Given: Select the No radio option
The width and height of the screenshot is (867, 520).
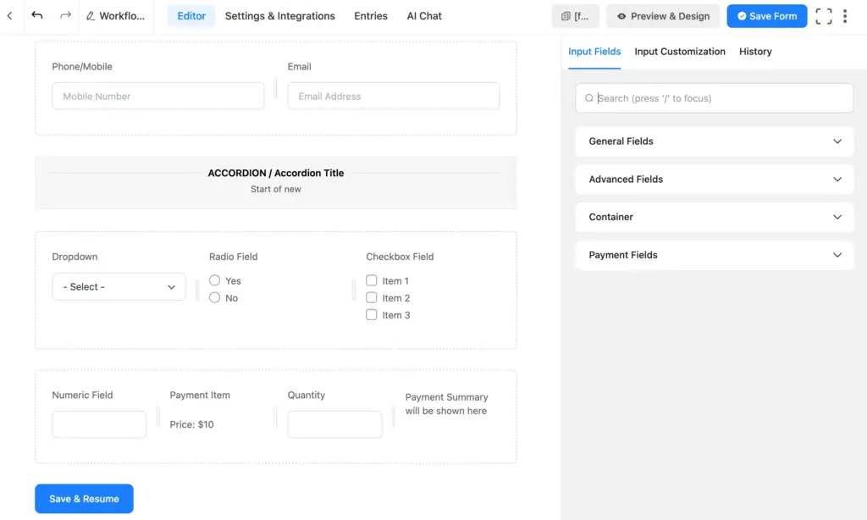Looking at the screenshot, I should coord(214,297).
